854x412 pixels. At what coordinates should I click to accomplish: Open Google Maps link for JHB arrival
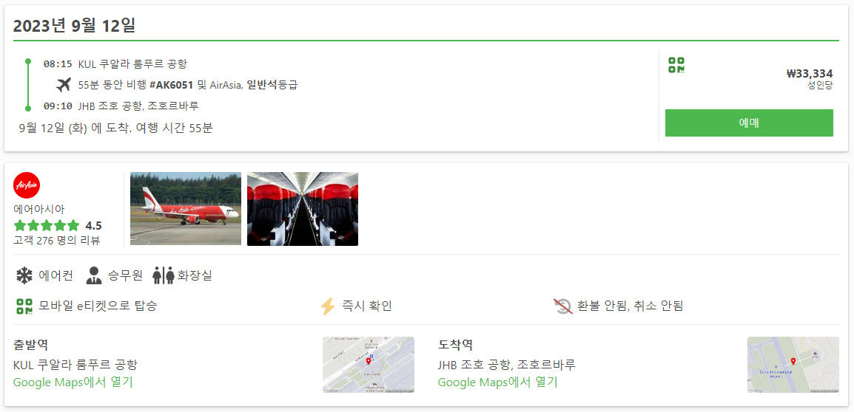pos(498,382)
